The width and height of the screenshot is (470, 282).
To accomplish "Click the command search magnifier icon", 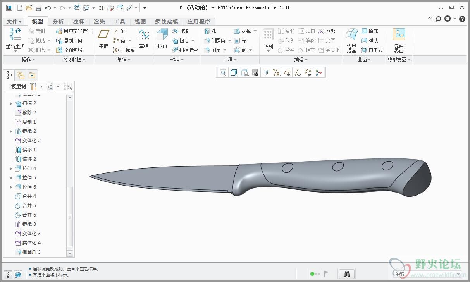I will pos(438,19).
